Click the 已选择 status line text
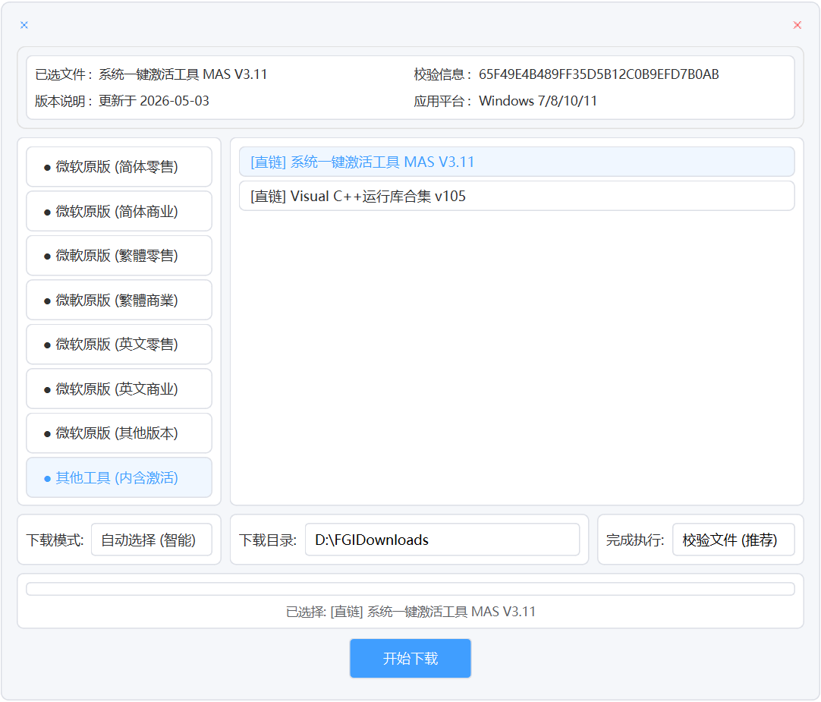Viewport: 821px width, 702px height. (x=410, y=612)
